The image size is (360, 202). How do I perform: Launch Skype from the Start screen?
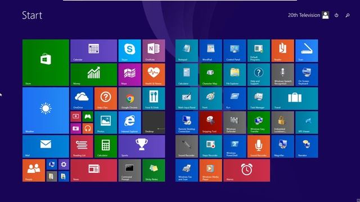tap(130, 50)
